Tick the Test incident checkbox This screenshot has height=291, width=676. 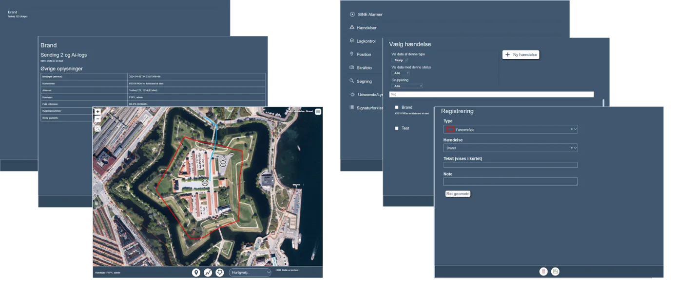coord(397,128)
